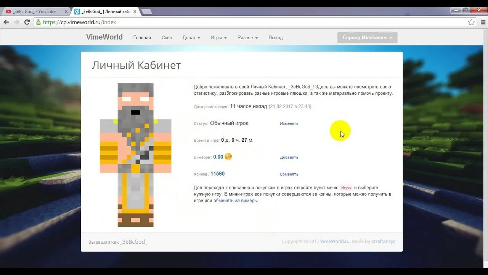The height and width of the screenshot is (275, 488).
Task: Reload the page with the refresh icon
Action: [27, 22]
